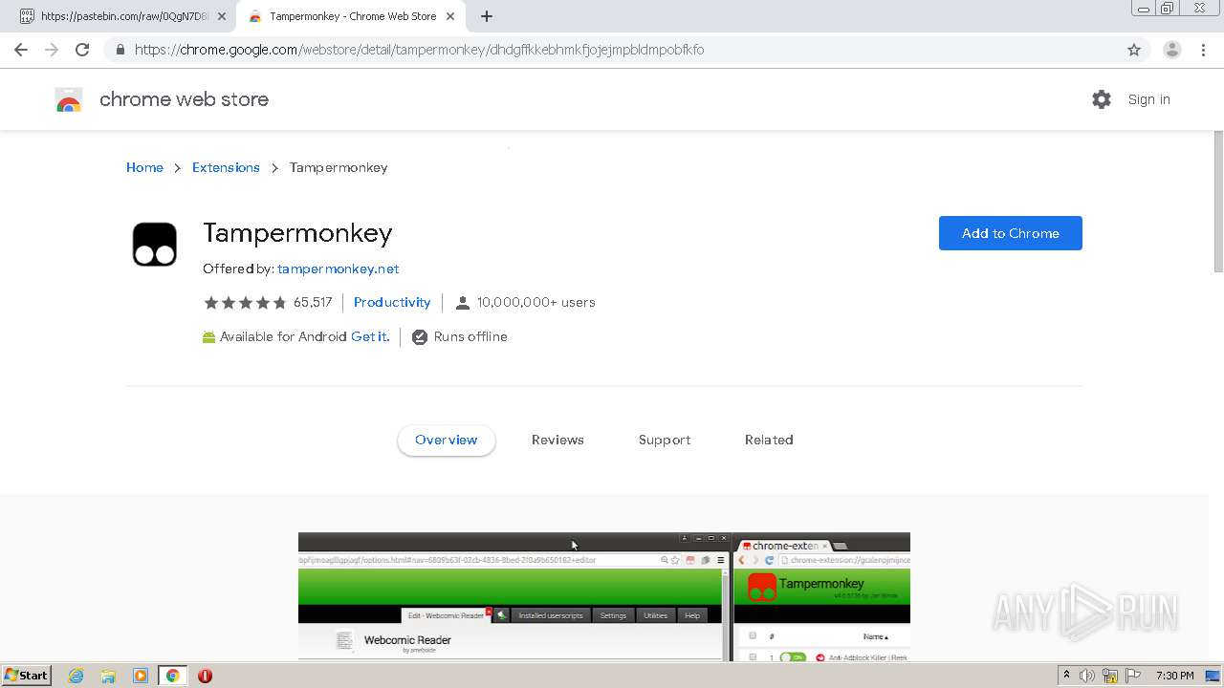Click the Runs offline checkmark icon

[419, 337]
